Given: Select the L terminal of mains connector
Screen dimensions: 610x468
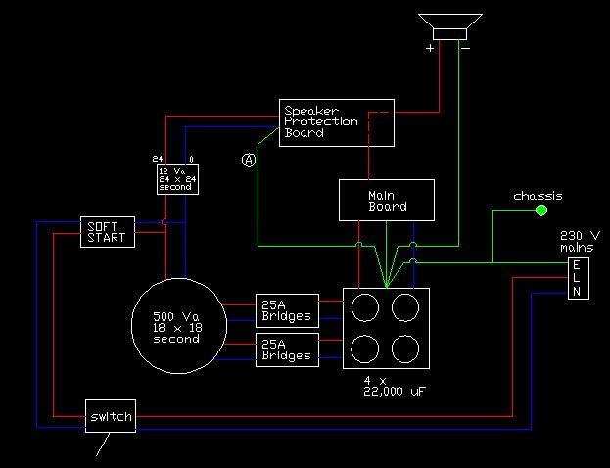Looking at the screenshot, I should pyautogui.click(x=577, y=278).
